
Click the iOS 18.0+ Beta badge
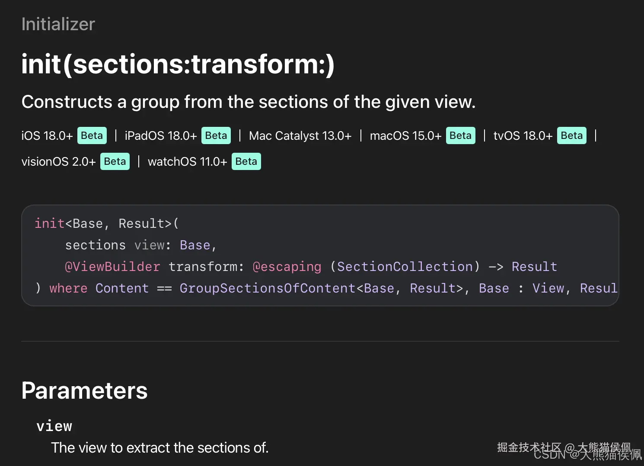point(92,135)
